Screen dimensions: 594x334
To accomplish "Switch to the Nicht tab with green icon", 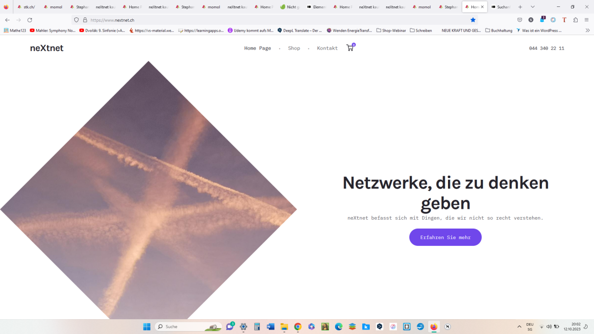I will click(x=290, y=7).
